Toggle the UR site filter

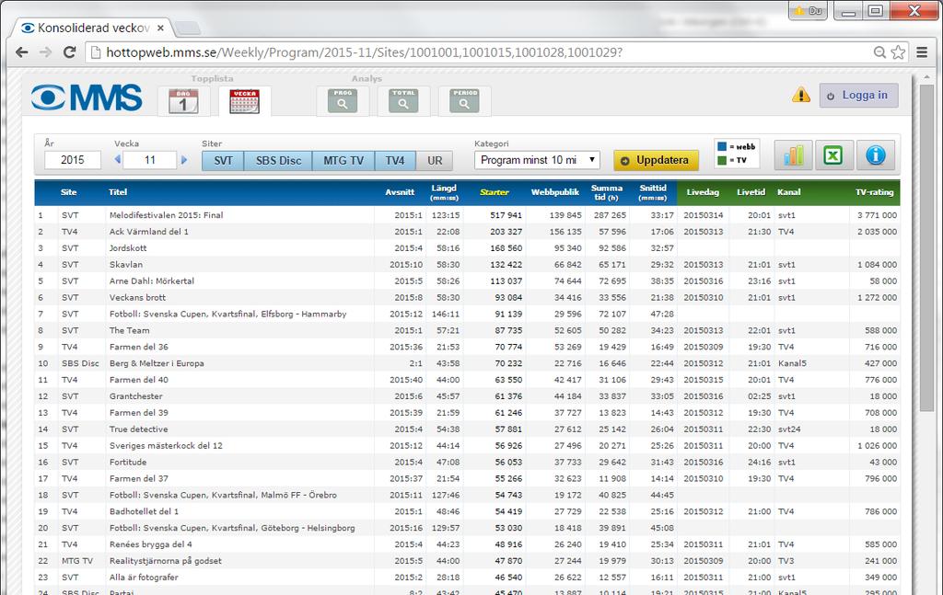click(435, 160)
